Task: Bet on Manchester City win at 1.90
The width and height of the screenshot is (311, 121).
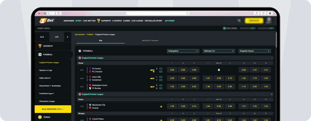Action: point(172,106)
